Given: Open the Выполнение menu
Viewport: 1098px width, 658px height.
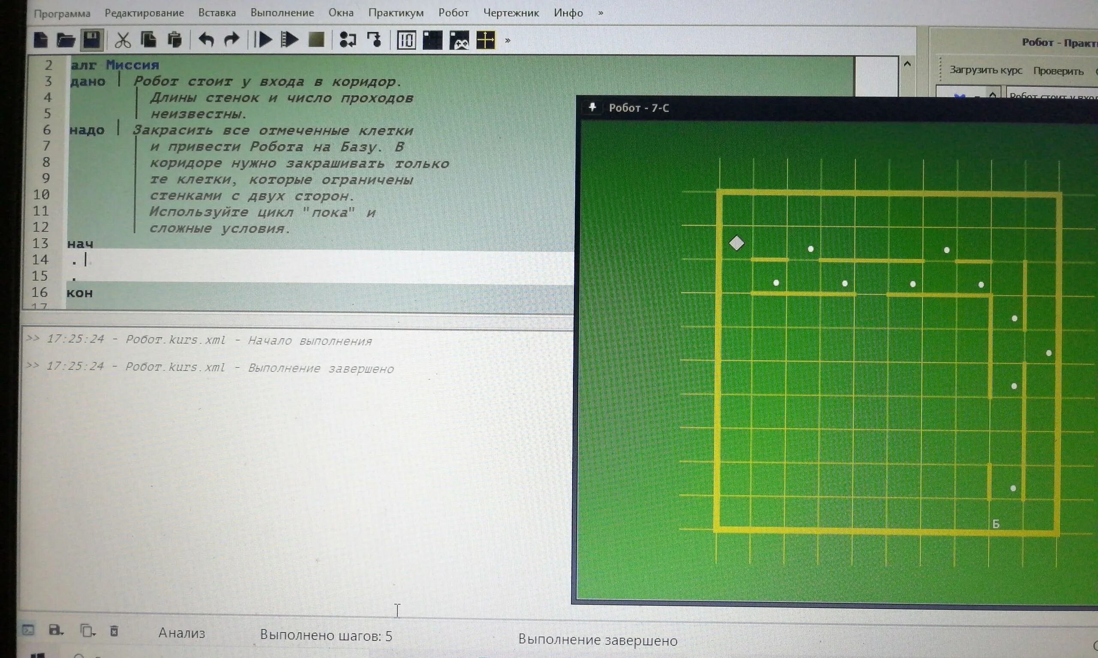Looking at the screenshot, I should click(282, 13).
